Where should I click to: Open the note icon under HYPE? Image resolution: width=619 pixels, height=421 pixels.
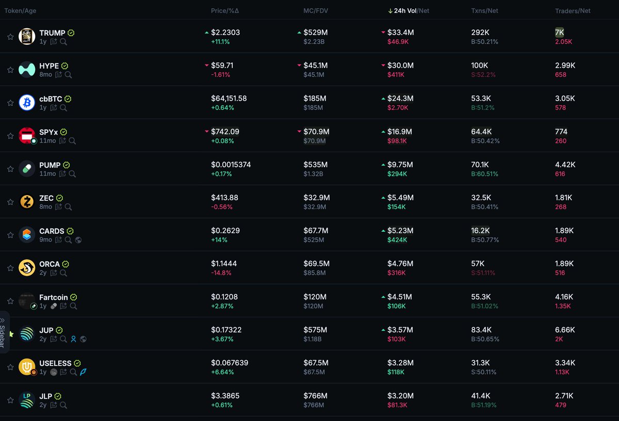click(x=58, y=75)
